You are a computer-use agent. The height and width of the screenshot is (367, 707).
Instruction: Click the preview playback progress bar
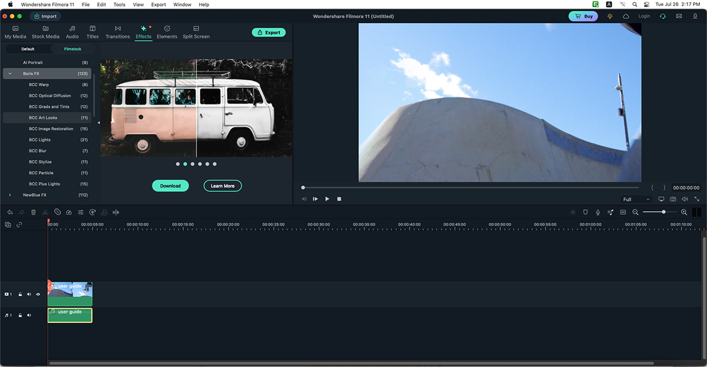point(470,188)
